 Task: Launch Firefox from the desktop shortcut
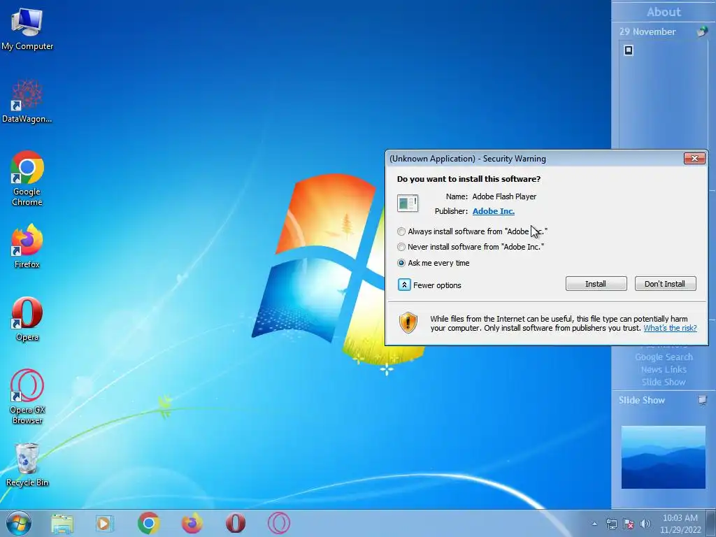tap(27, 245)
